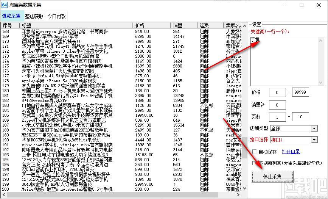Maximize the 淘宝类数据采集 window
328x199 pixels.
pyautogui.click(x=302, y=5)
